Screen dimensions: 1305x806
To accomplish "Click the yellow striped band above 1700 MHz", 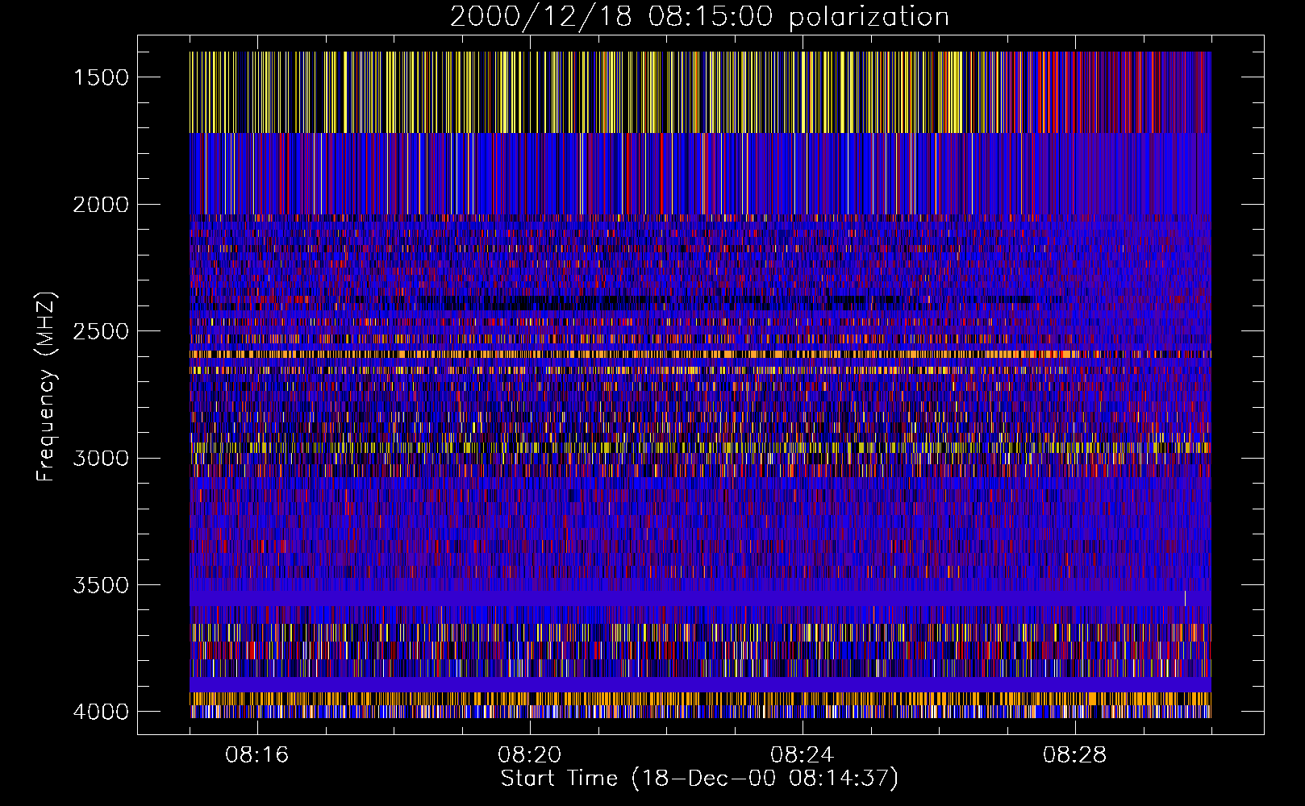I will [700, 92].
